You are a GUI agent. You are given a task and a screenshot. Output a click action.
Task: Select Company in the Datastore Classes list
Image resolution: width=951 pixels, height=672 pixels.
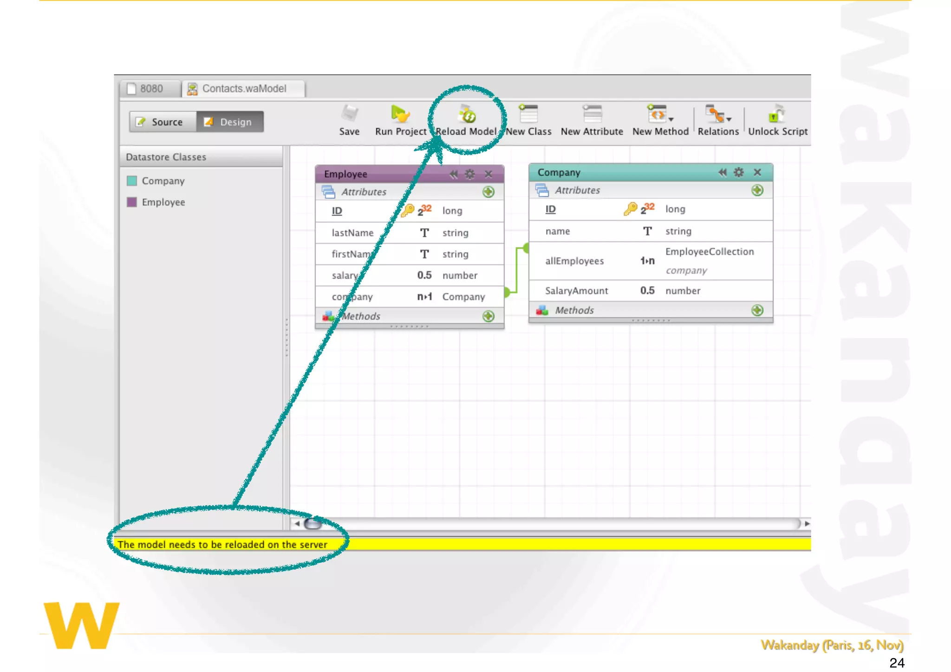pos(163,181)
